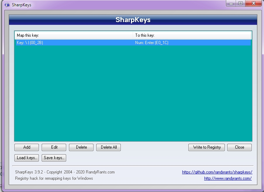Delete the selected key mapping
Image resolution: width=264 pixels, height=192 pixels.
tap(81, 147)
